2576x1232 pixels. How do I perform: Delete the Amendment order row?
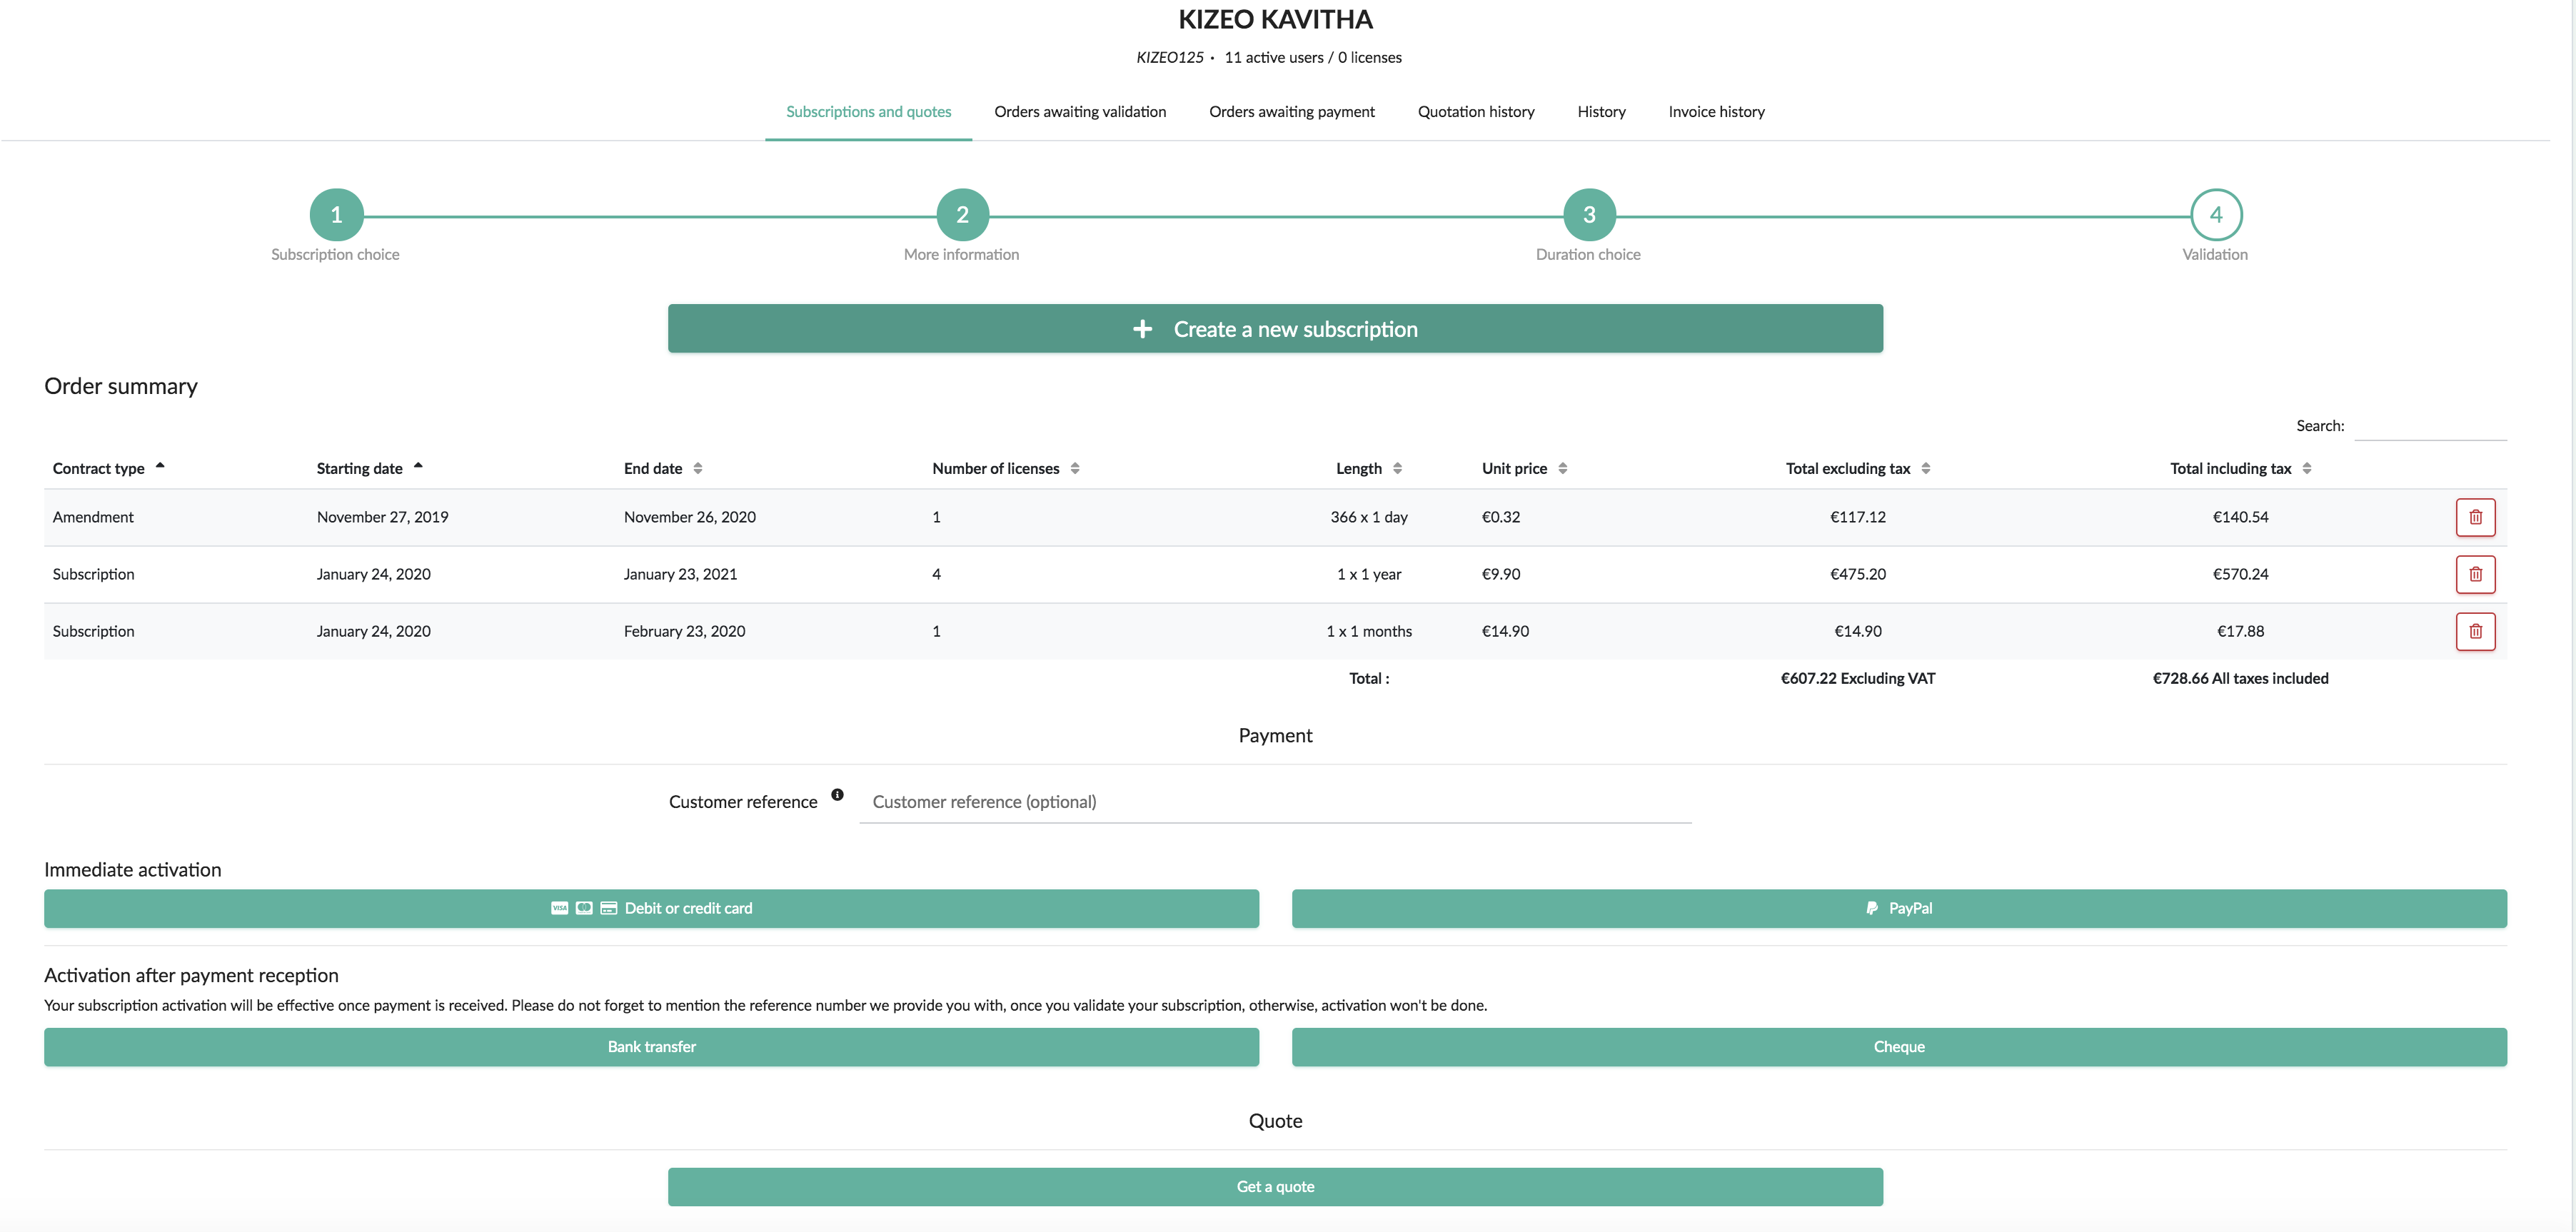pyautogui.click(x=2475, y=517)
